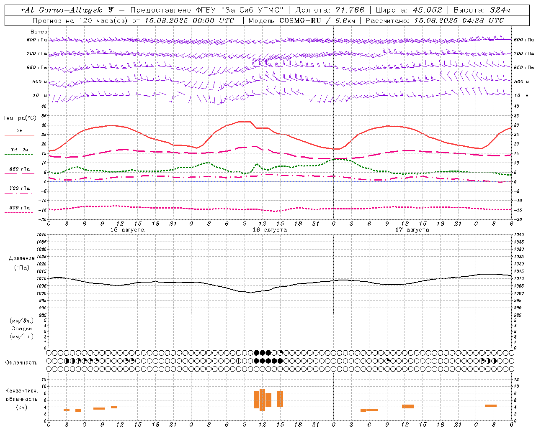Click the (мм/1ч.) precipitation unit label
The height and width of the screenshot is (428, 536).
(22, 336)
